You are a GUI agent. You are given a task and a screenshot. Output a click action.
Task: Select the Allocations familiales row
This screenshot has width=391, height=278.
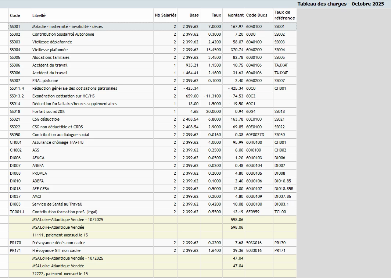coord(51,57)
